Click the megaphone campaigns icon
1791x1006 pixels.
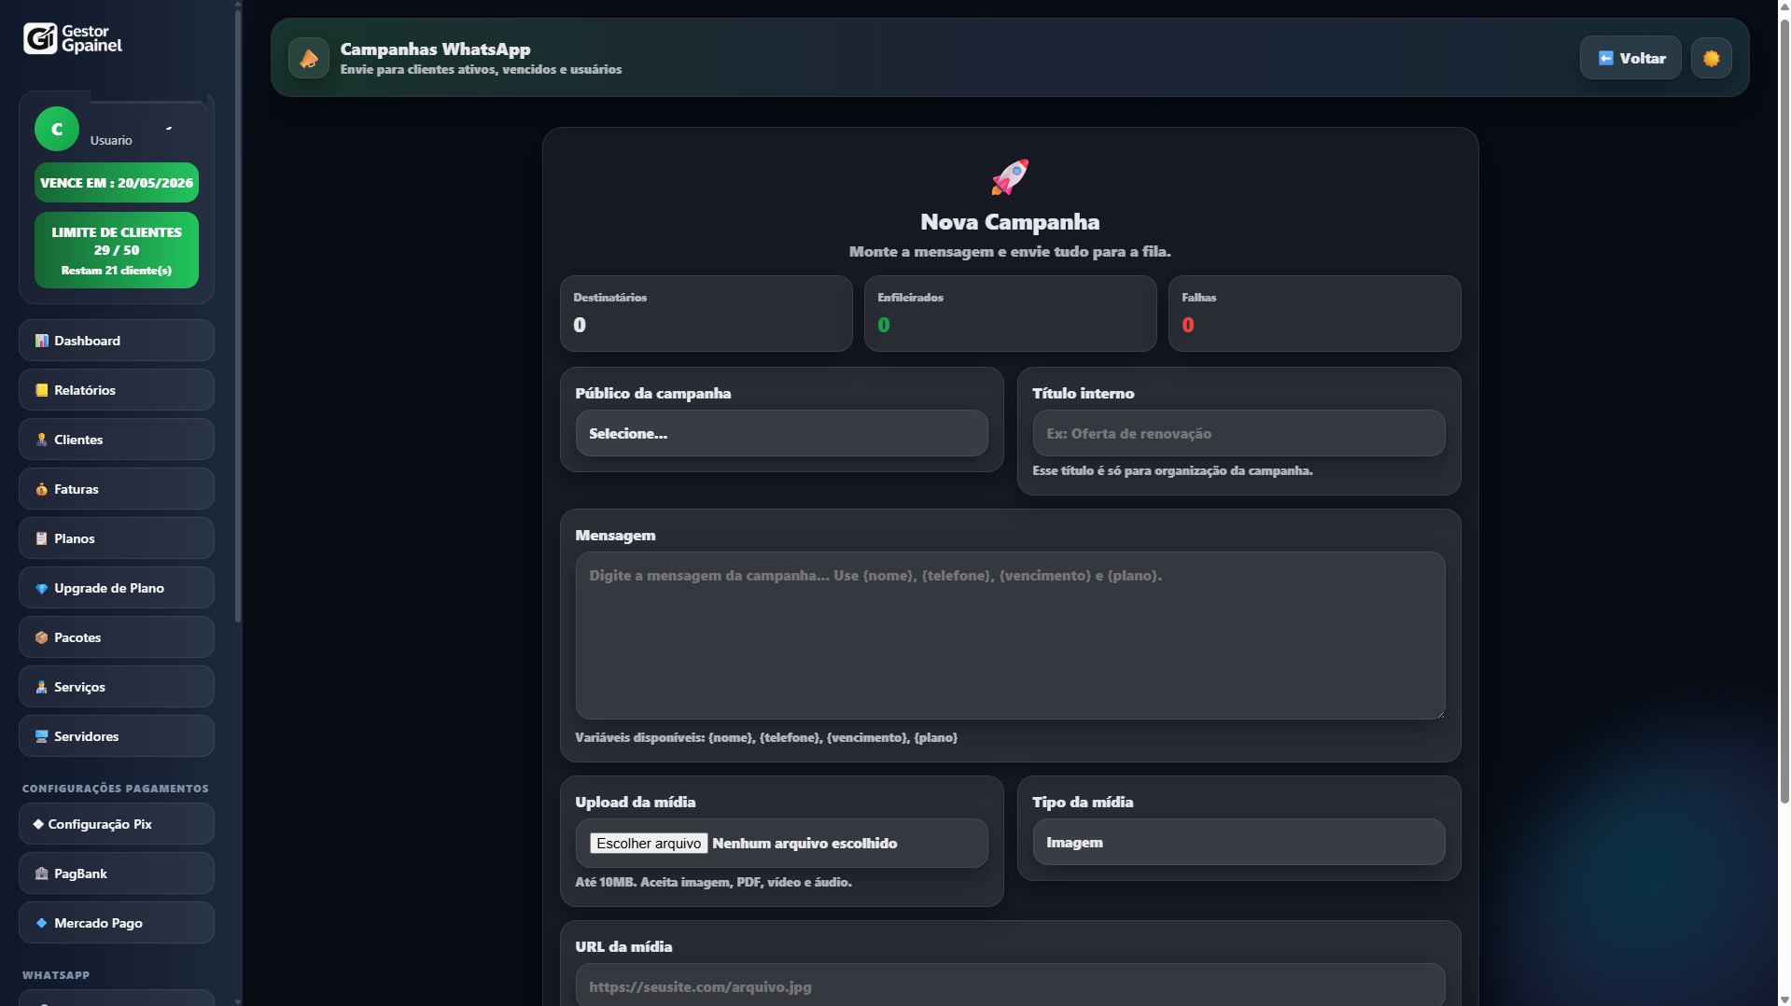click(309, 58)
